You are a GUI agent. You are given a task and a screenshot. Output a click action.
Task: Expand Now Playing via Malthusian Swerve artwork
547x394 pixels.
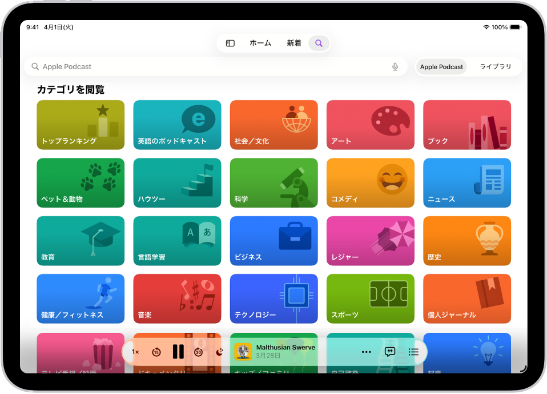[x=244, y=352]
